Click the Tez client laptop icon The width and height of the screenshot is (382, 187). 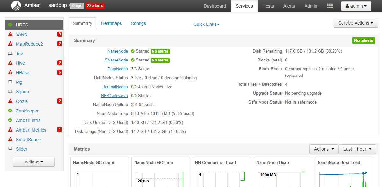pos(10,53)
